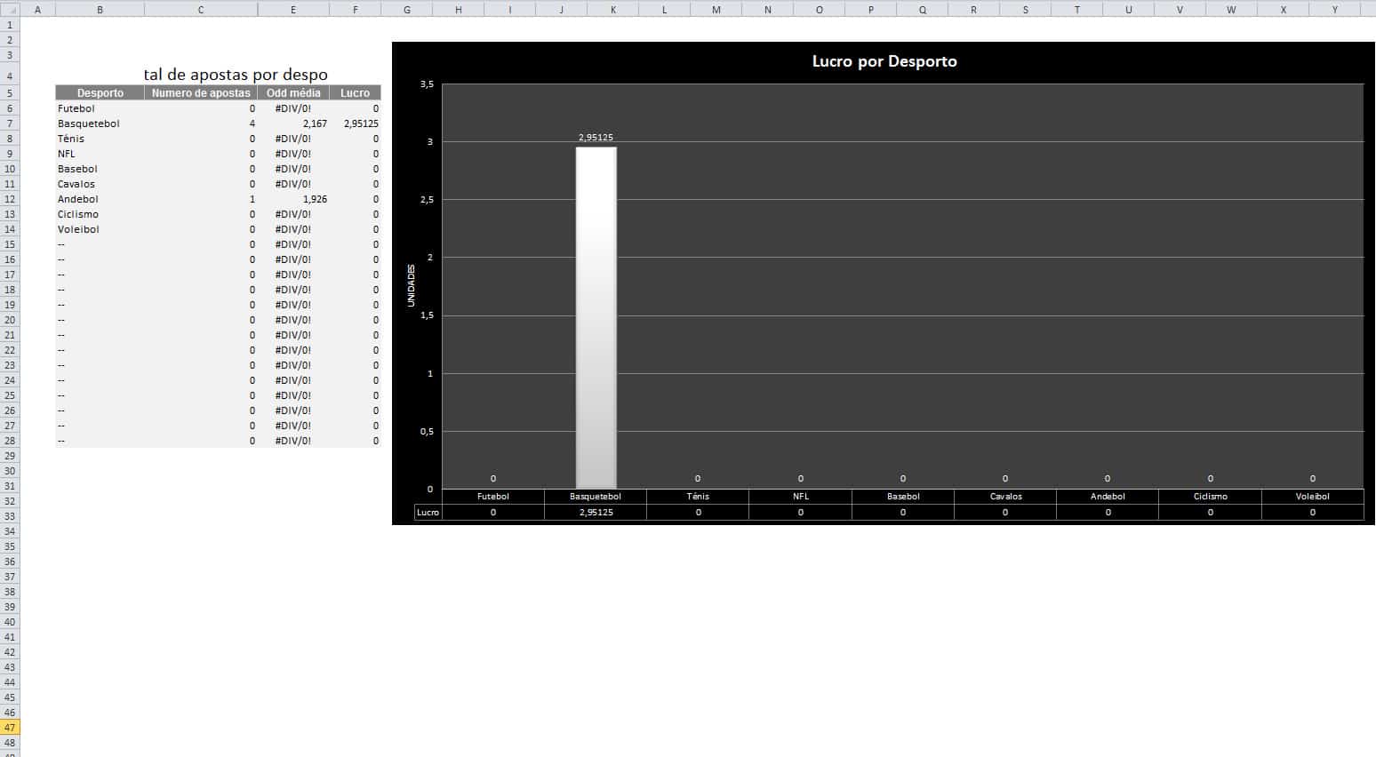Select the column Y header

pos(1334,10)
